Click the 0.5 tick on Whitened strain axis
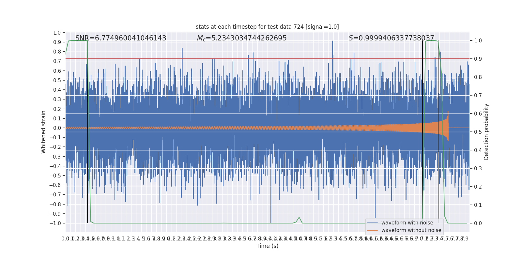This screenshot has width=522, height=261. pos(57,80)
